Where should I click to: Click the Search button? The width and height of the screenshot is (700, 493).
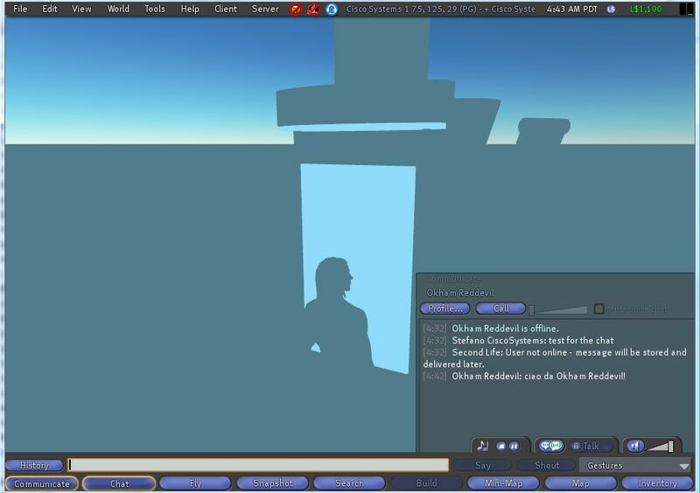tap(349, 483)
